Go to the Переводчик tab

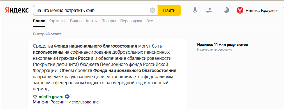point(131,21)
